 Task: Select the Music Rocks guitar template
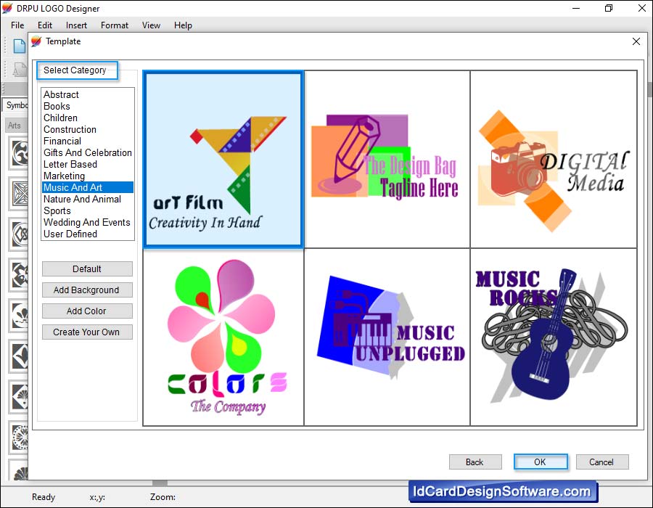tap(553, 337)
